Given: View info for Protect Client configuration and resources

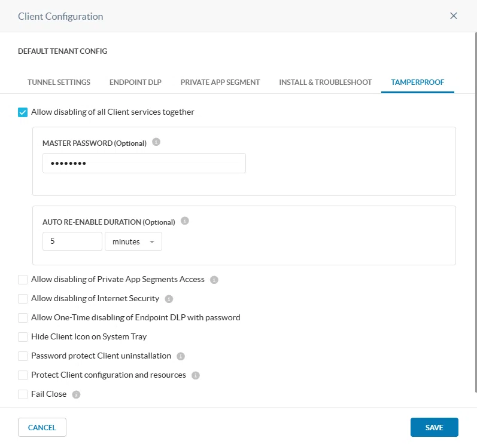Looking at the screenshot, I should click(196, 375).
